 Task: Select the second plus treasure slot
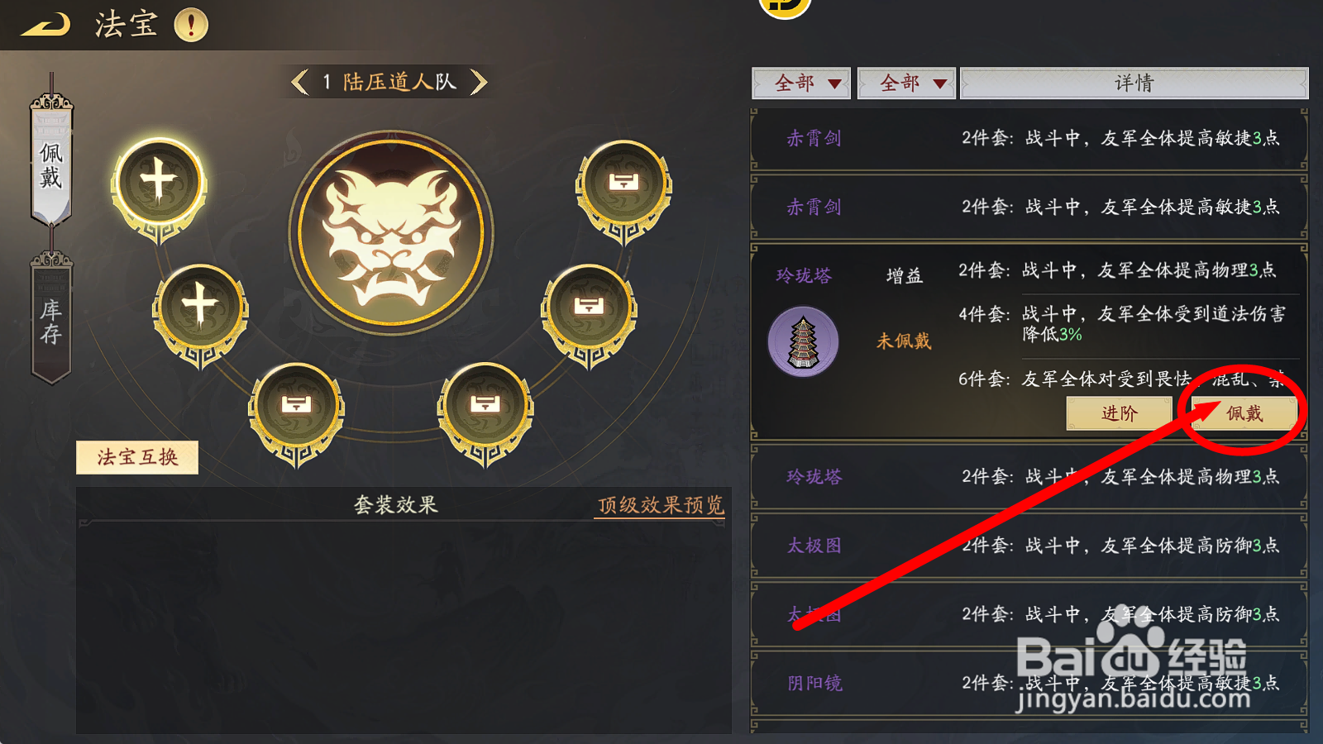coord(200,309)
